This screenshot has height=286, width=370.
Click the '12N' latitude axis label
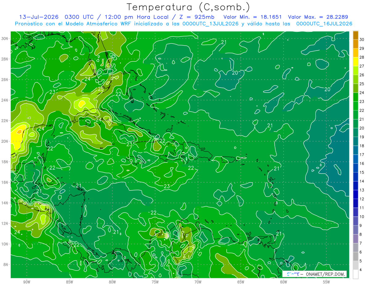[5, 223]
